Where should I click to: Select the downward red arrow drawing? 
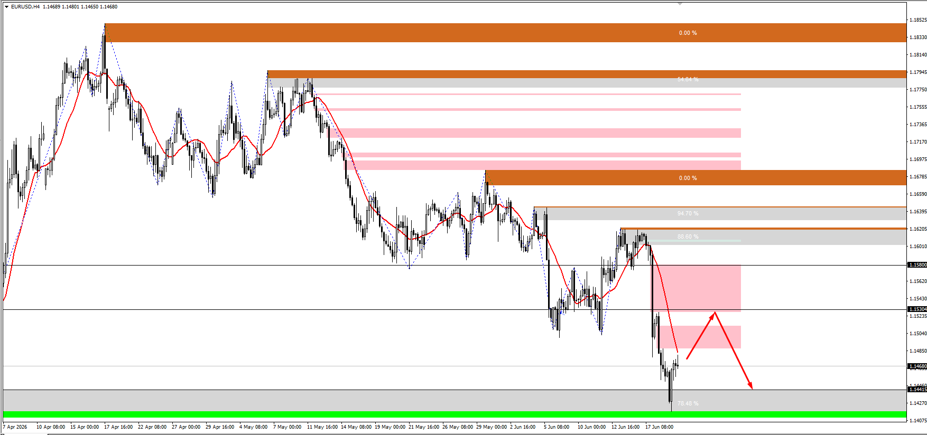[734, 351]
